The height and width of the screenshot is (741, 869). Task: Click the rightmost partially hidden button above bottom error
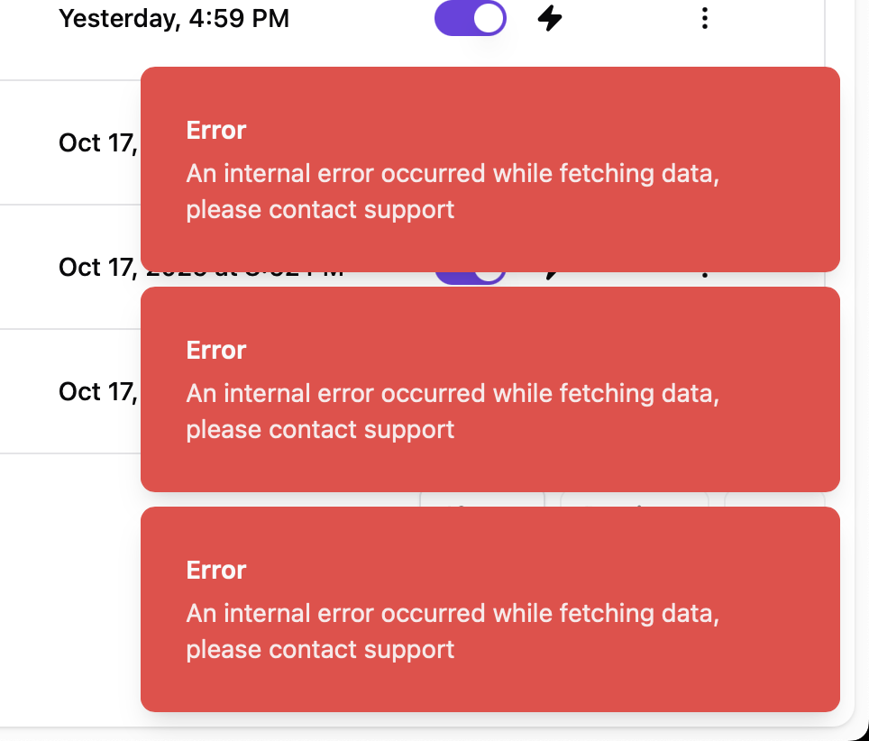[773, 499]
